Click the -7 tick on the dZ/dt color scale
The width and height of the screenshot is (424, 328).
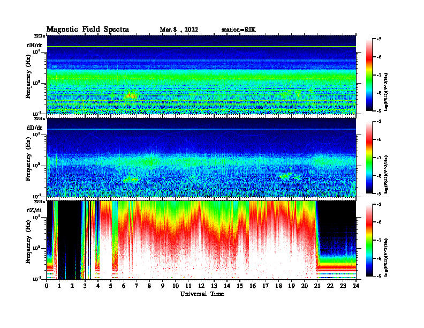tap(378, 240)
